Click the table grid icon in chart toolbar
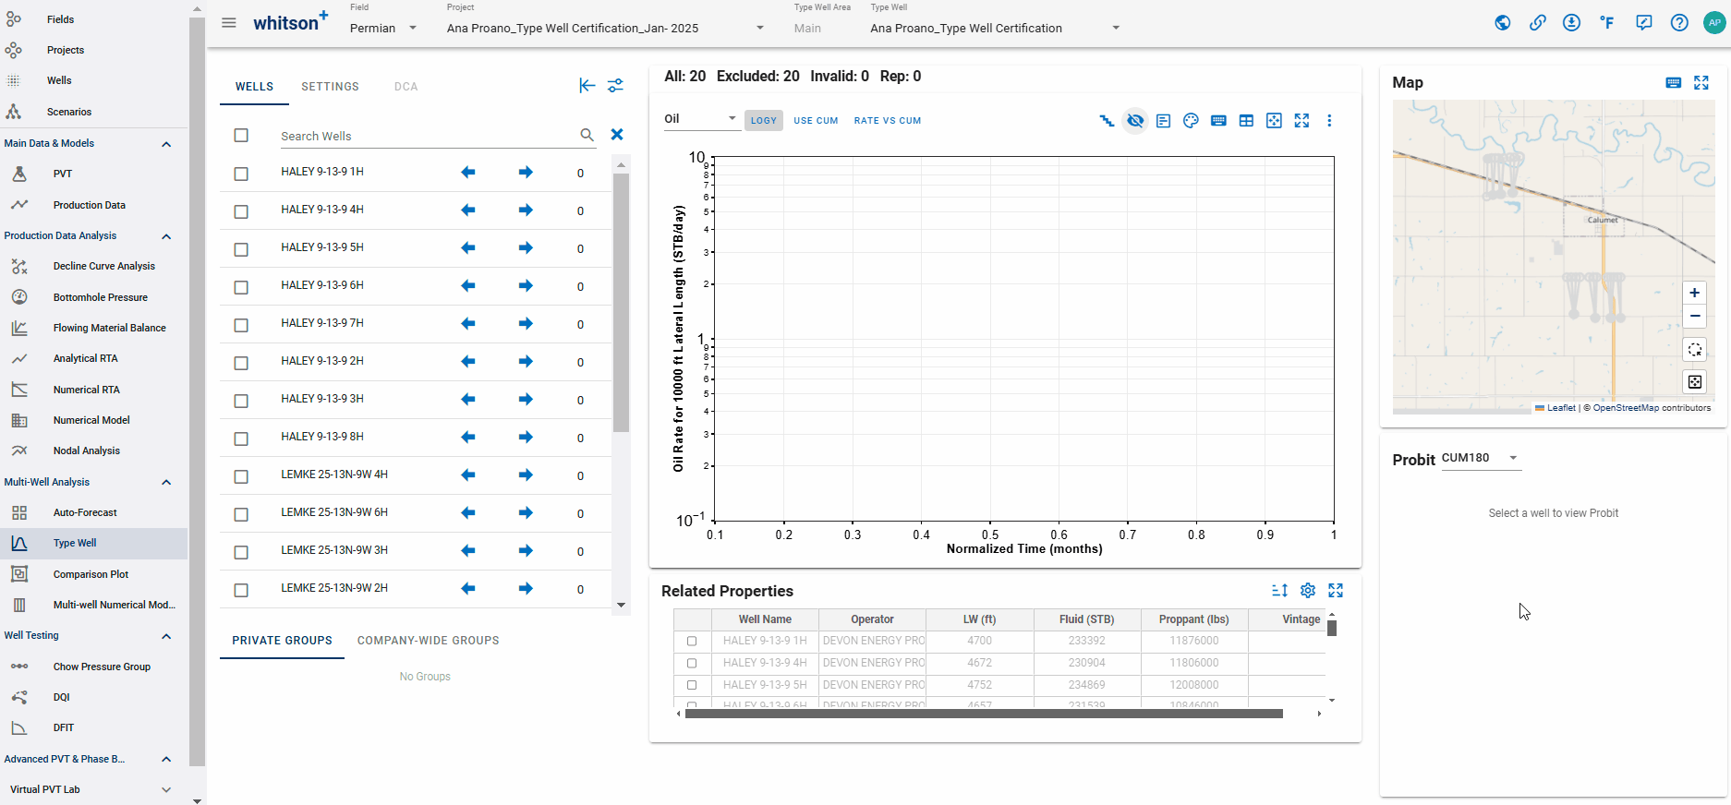The height and width of the screenshot is (805, 1731). click(x=1246, y=120)
